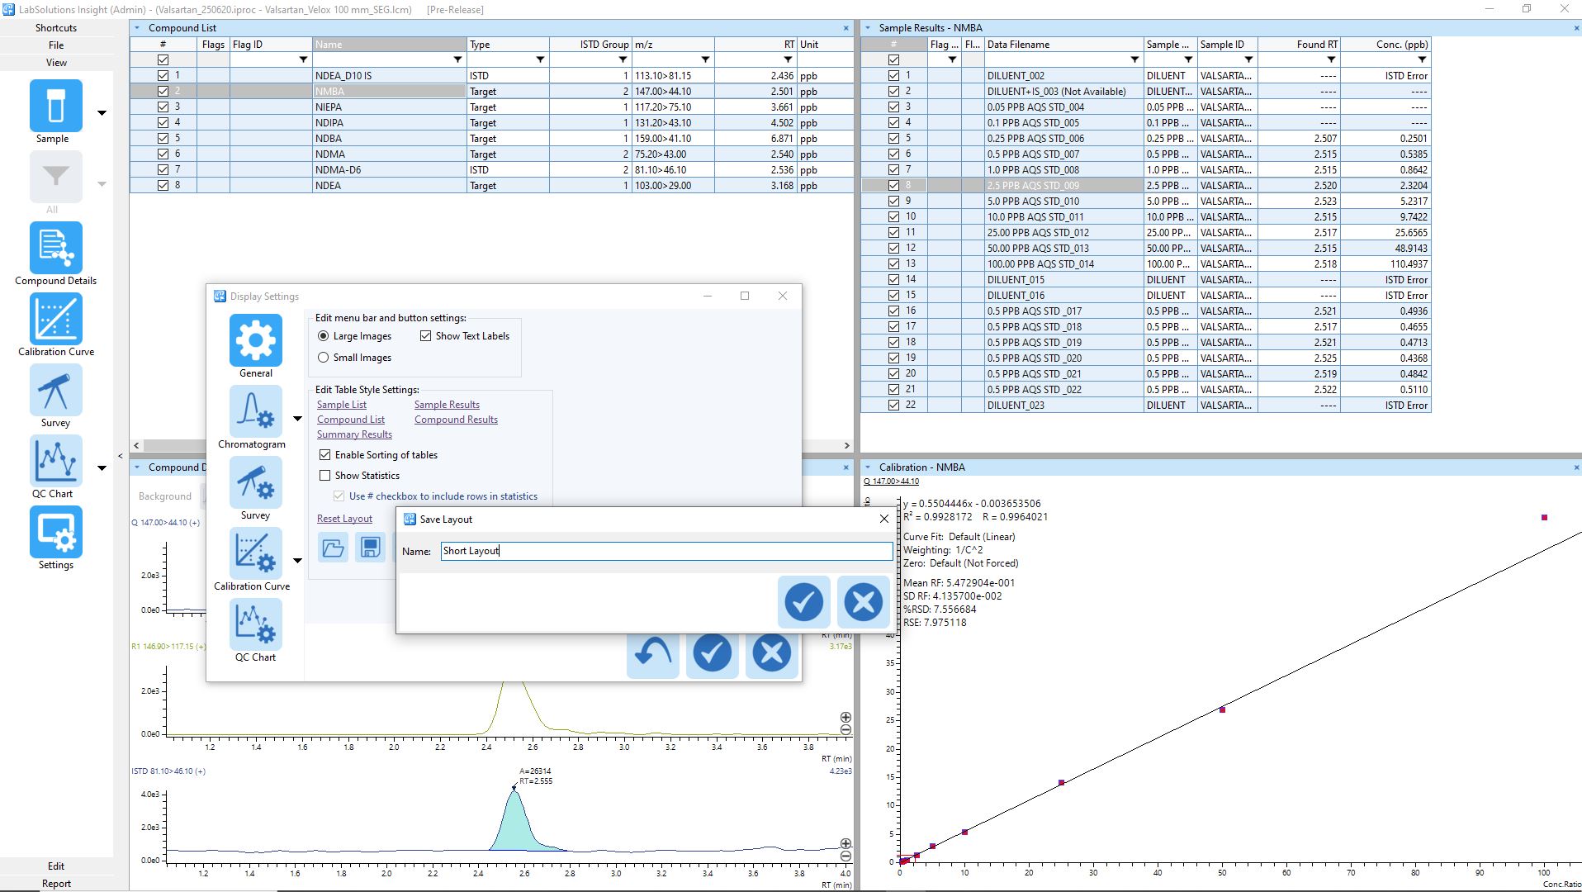Open the Report menu
This screenshot has width=1582, height=892.
pos(56,884)
